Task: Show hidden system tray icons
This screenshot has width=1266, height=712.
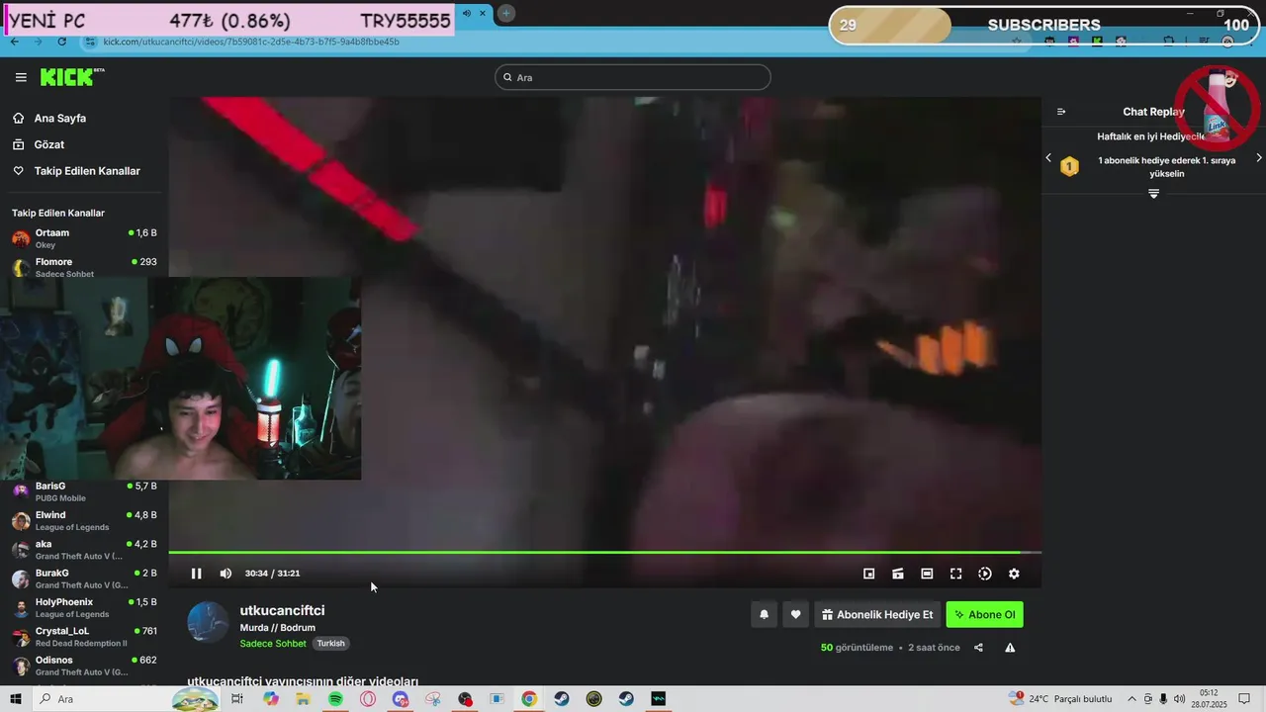Action: point(1132,699)
